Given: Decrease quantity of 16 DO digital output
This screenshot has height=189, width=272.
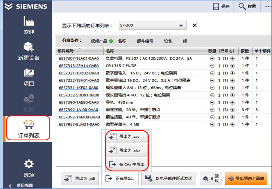Looking at the screenshot, I should (212, 81).
